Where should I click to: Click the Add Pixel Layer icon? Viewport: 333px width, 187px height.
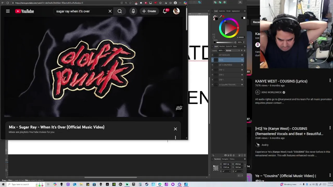click(242, 155)
